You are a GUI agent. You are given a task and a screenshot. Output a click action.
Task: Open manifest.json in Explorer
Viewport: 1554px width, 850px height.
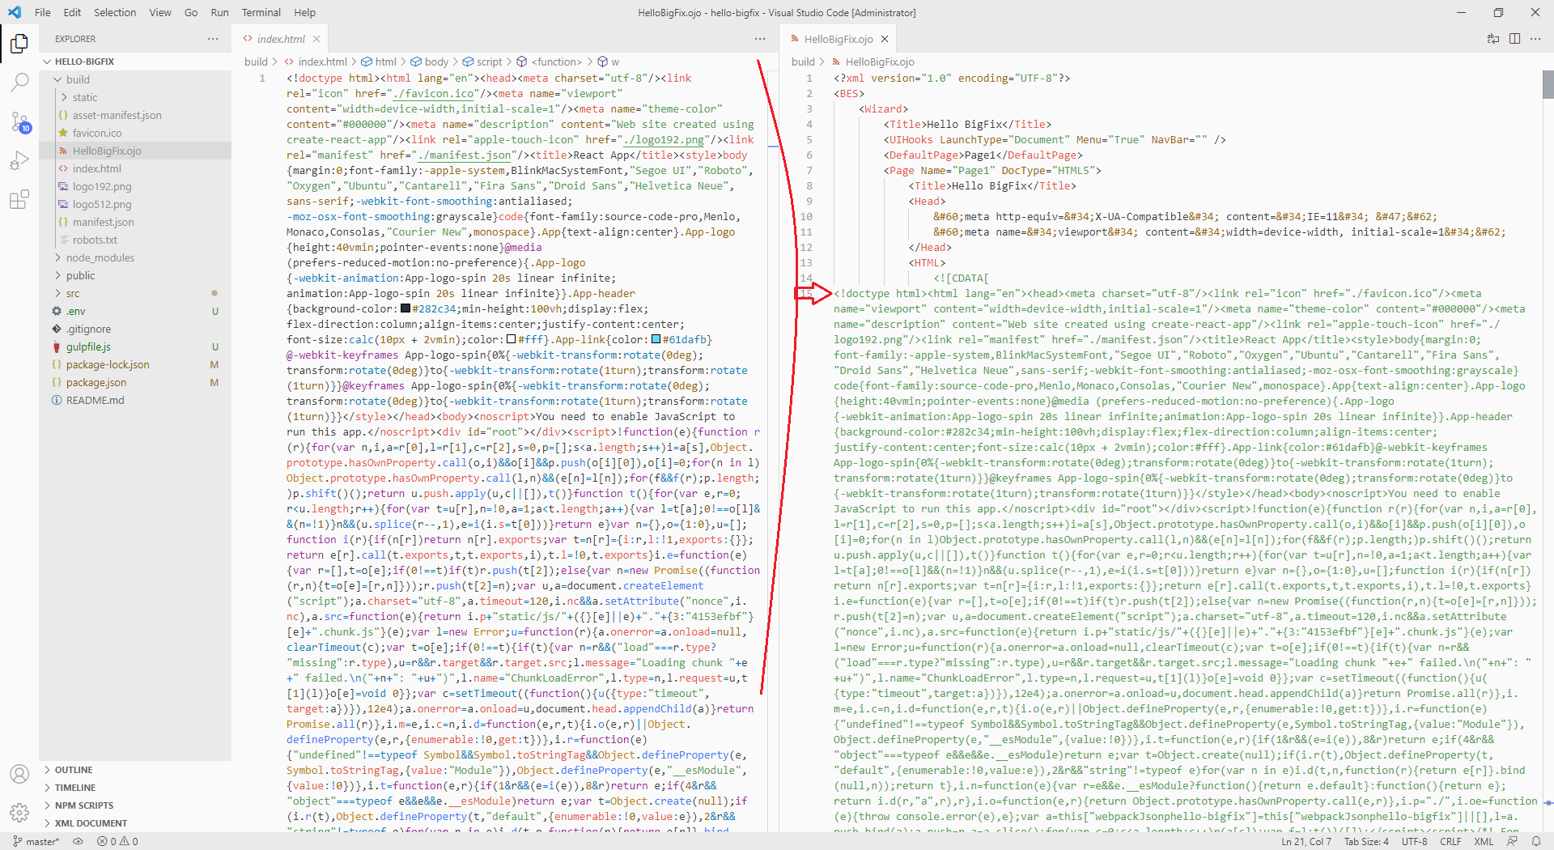pyautogui.click(x=135, y=222)
